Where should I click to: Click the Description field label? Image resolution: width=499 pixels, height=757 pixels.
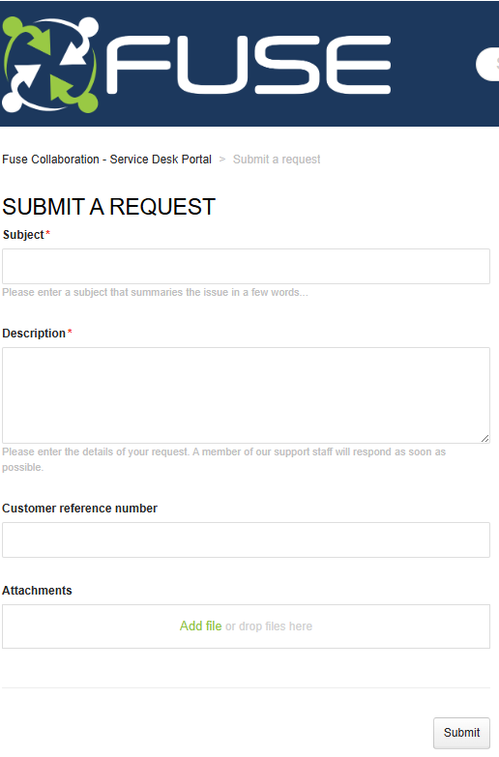(x=34, y=334)
